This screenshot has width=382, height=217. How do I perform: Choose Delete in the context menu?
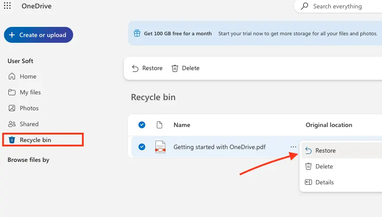324,166
